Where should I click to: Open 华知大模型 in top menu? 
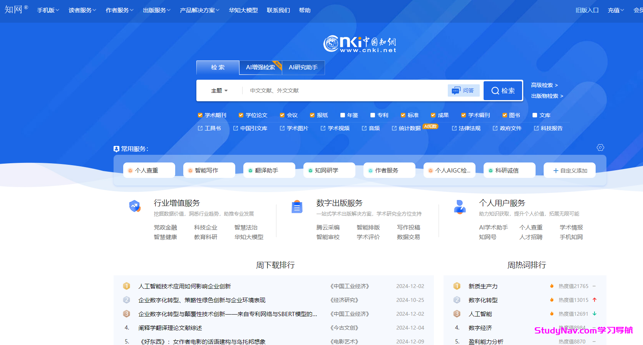pyautogui.click(x=243, y=10)
